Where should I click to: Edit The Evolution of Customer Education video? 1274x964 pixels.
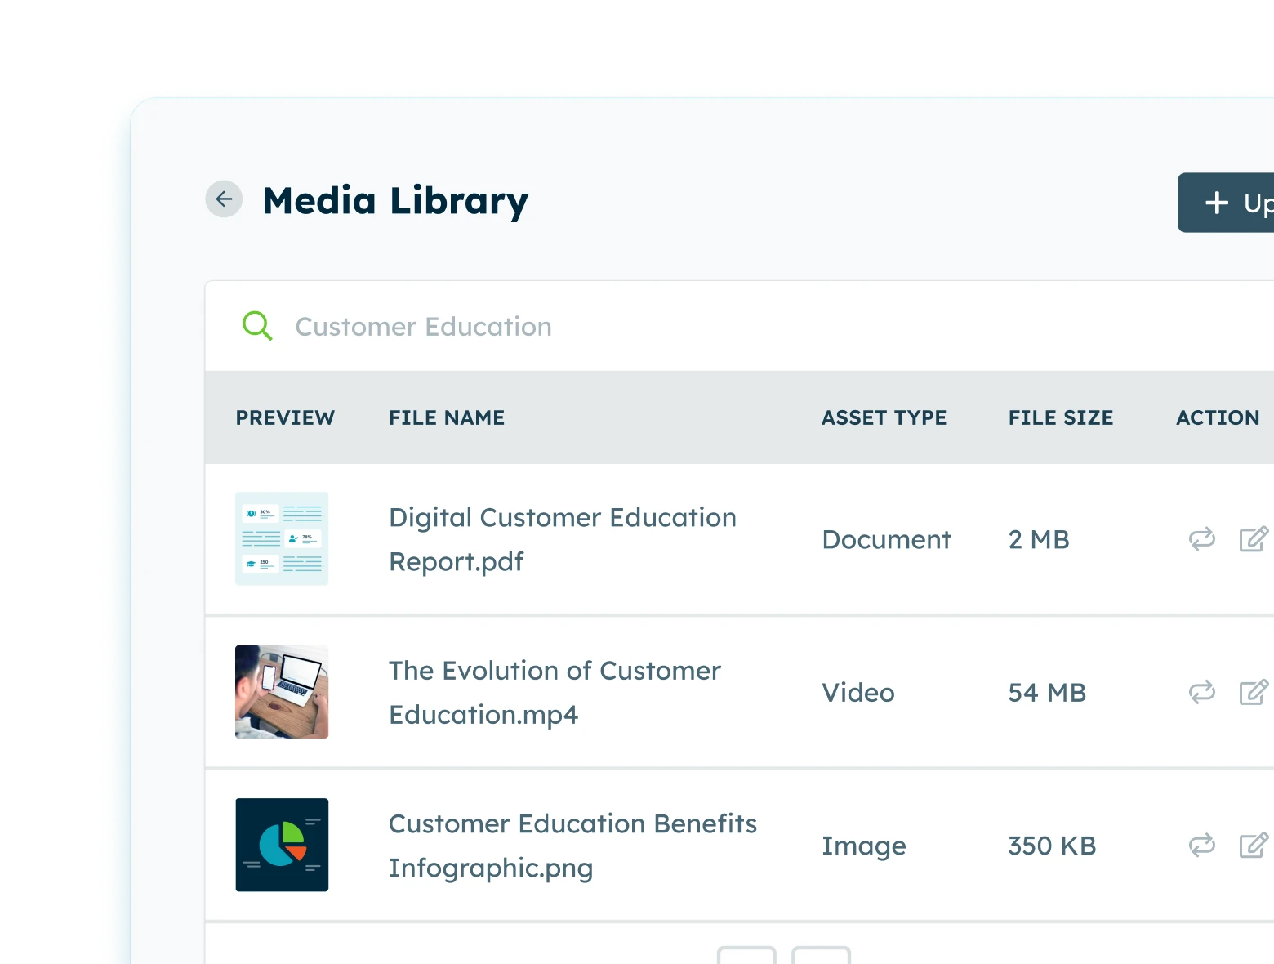[1253, 693]
